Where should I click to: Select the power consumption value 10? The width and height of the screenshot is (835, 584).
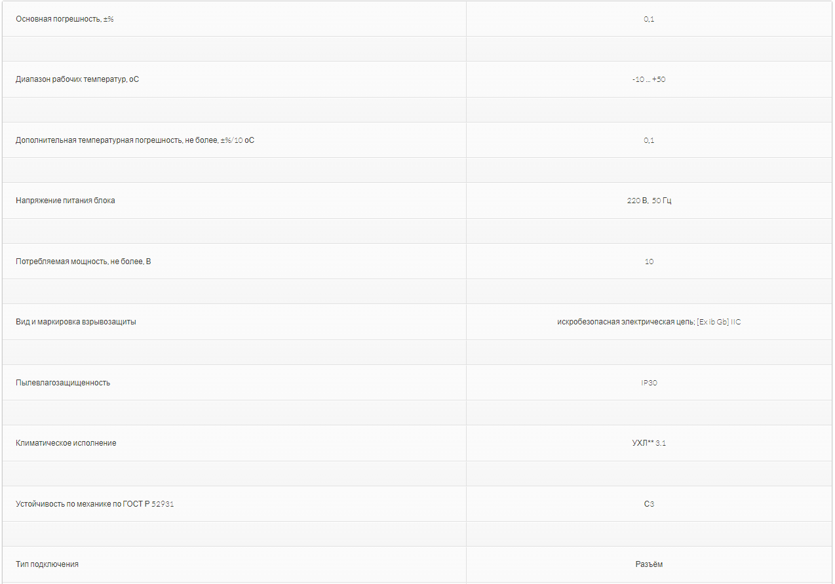[649, 262]
